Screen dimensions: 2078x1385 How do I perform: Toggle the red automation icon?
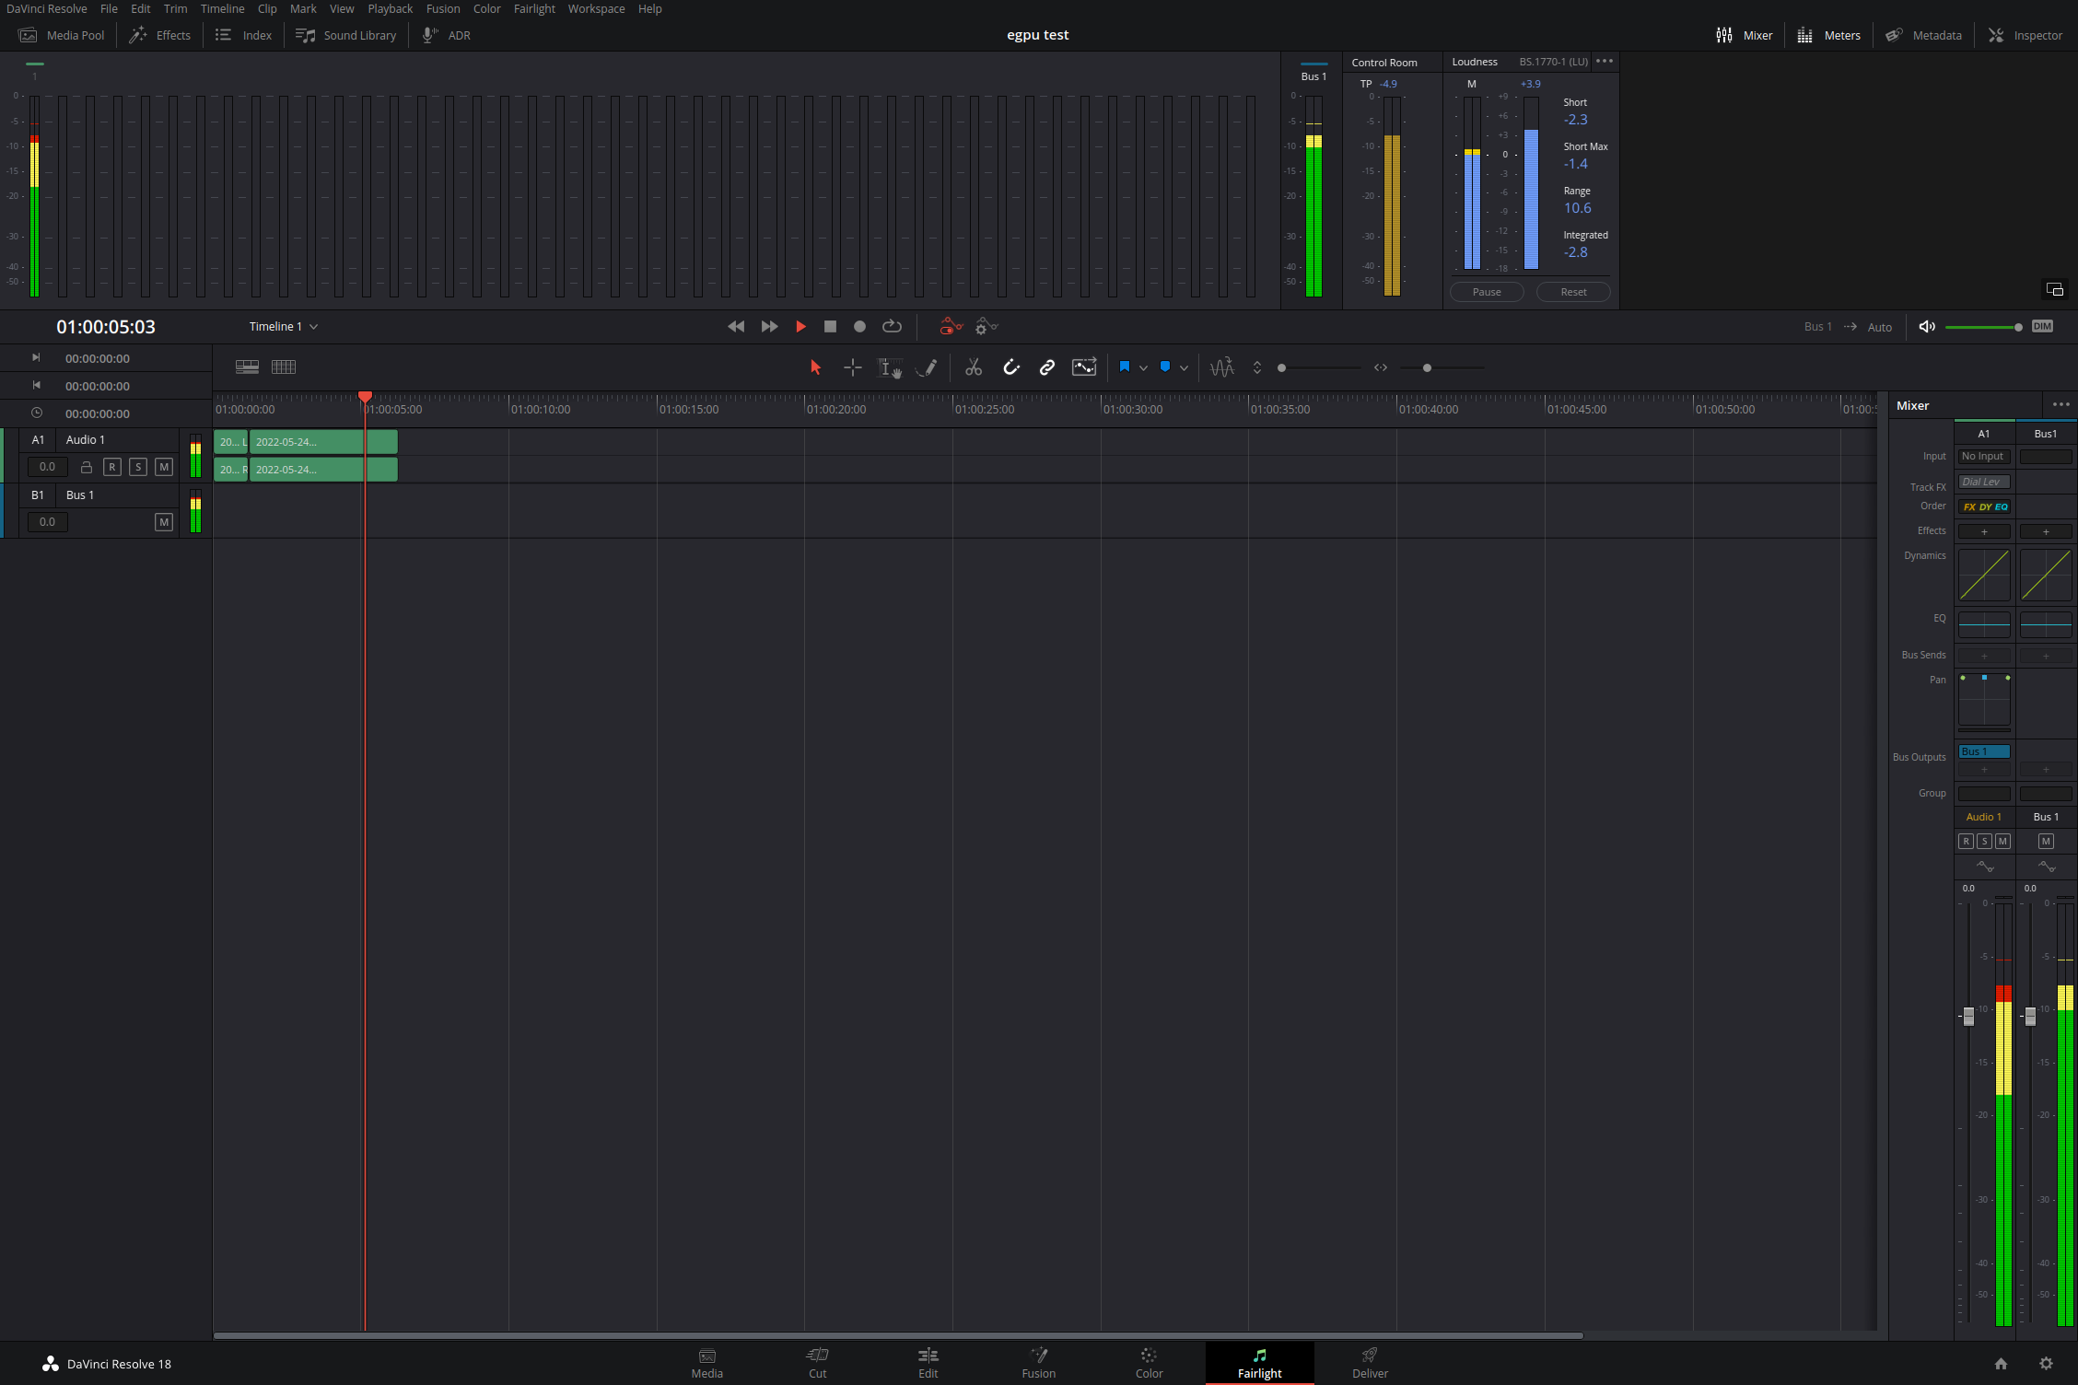(951, 326)
